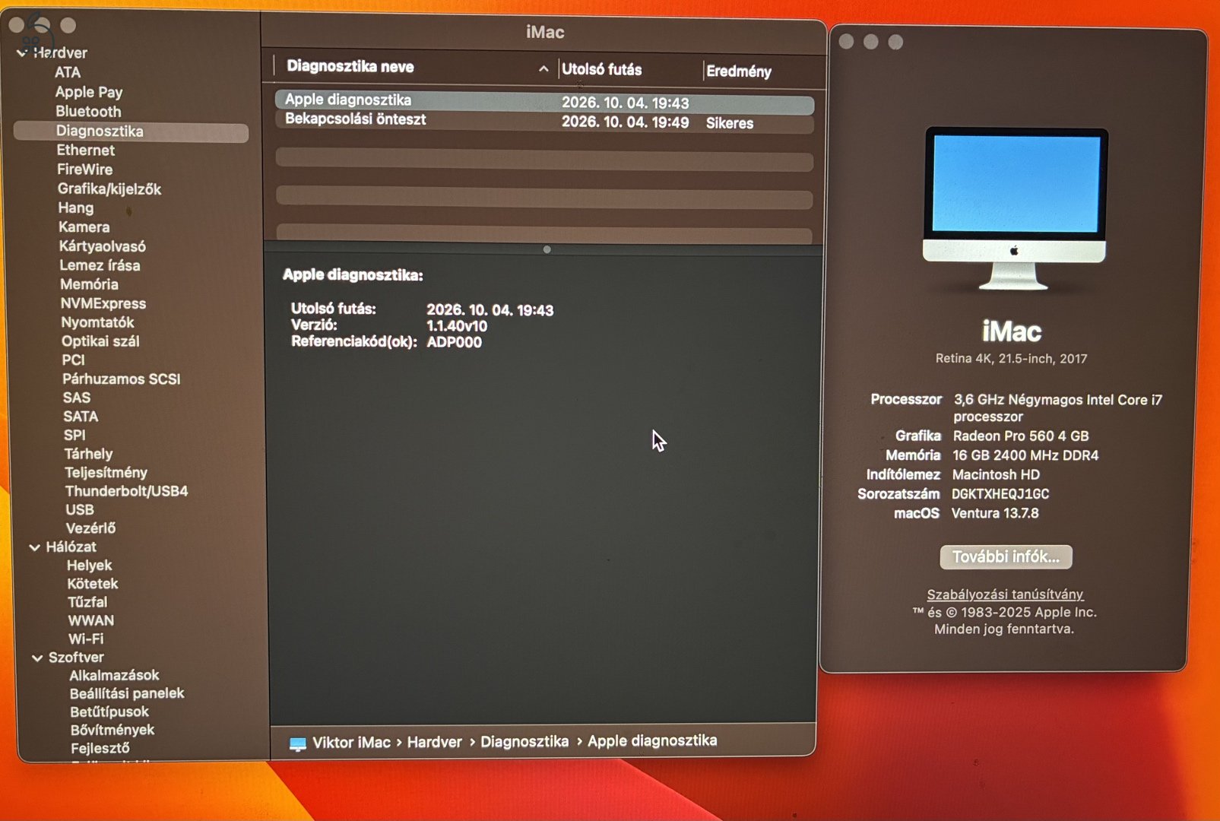Collapse the Hálózat section

pos(35,547)
